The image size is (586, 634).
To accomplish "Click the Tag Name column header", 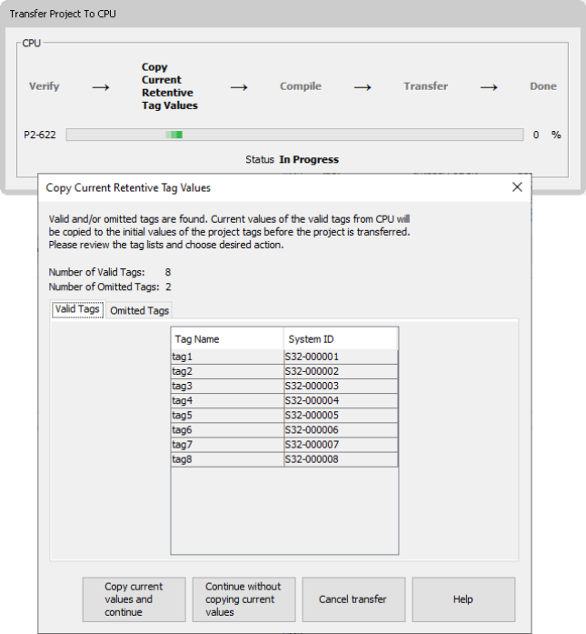I will 226,339.
